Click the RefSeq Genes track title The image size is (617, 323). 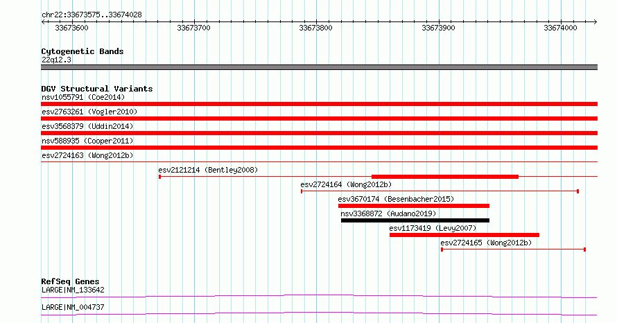(70, 281)
